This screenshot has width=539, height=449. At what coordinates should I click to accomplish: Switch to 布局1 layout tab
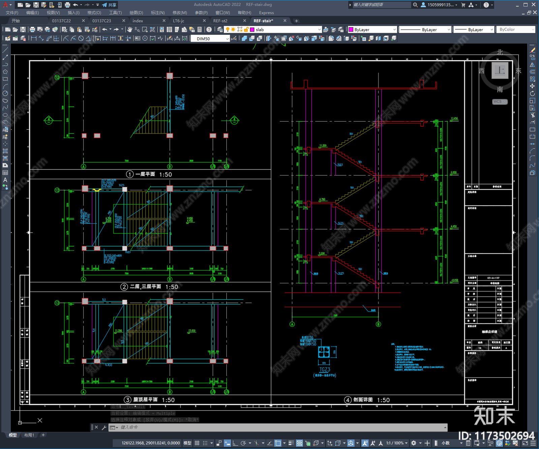(x=29, y=435)
